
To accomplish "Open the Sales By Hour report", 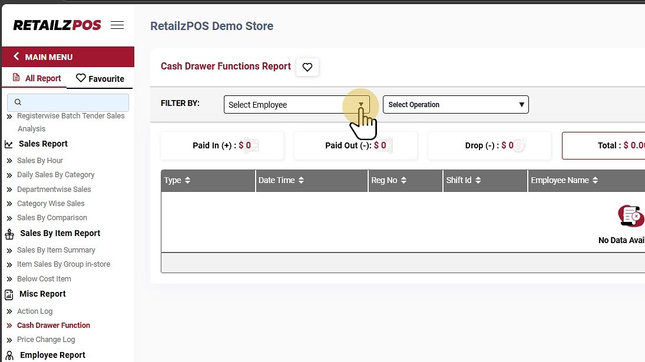I will [40, 161].
